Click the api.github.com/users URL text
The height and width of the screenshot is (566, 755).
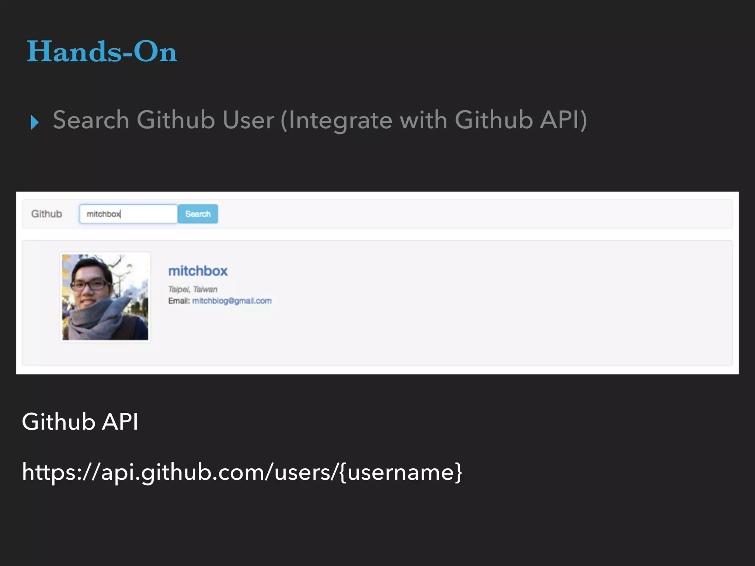(242, 472)
